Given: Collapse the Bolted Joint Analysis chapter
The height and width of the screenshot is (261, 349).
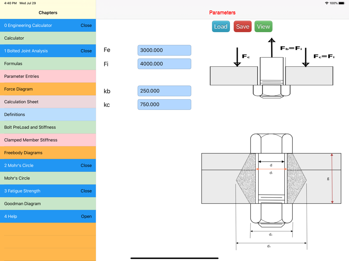Looking at the screenshot, I should (86, 51).
